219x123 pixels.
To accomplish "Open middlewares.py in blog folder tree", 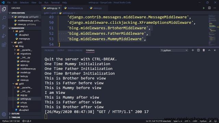I will point(28,69).
